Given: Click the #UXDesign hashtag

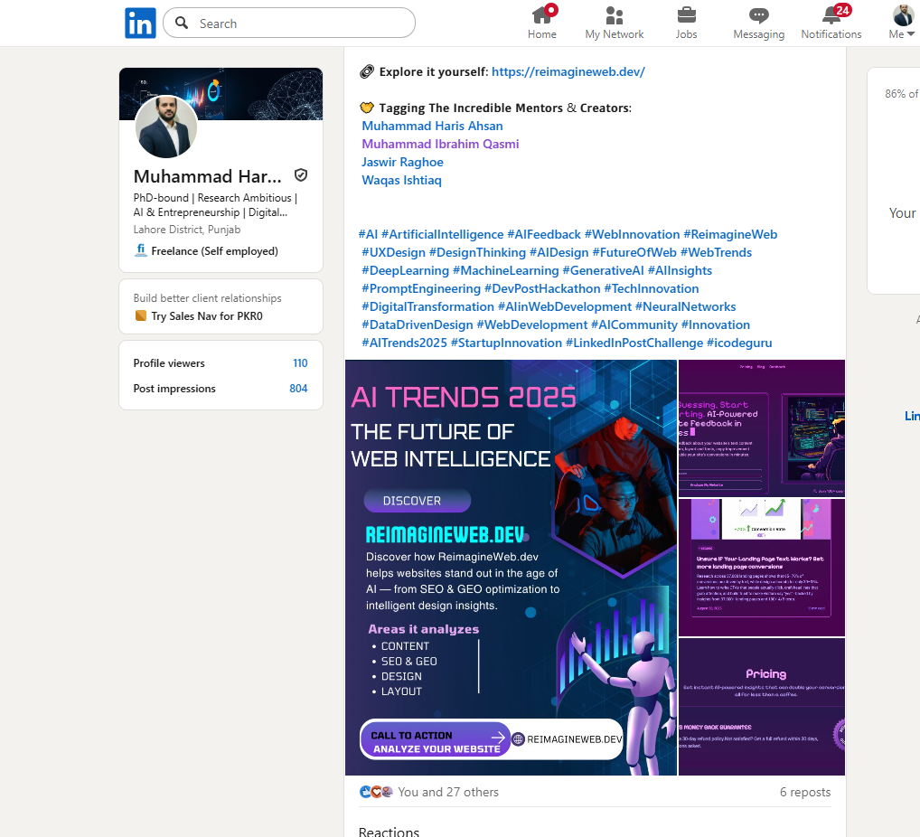Looking at the screenshot, I should coord(394,252).
